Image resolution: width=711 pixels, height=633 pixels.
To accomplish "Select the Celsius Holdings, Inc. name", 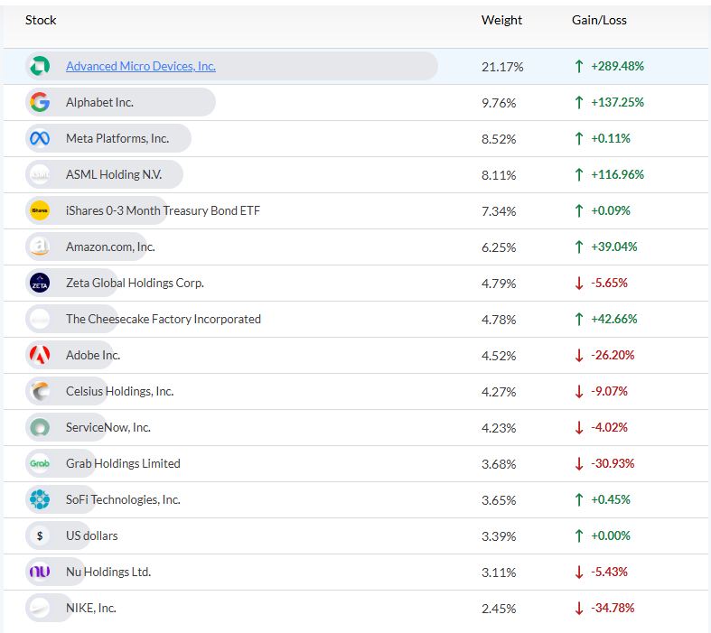I will [120, 391].
